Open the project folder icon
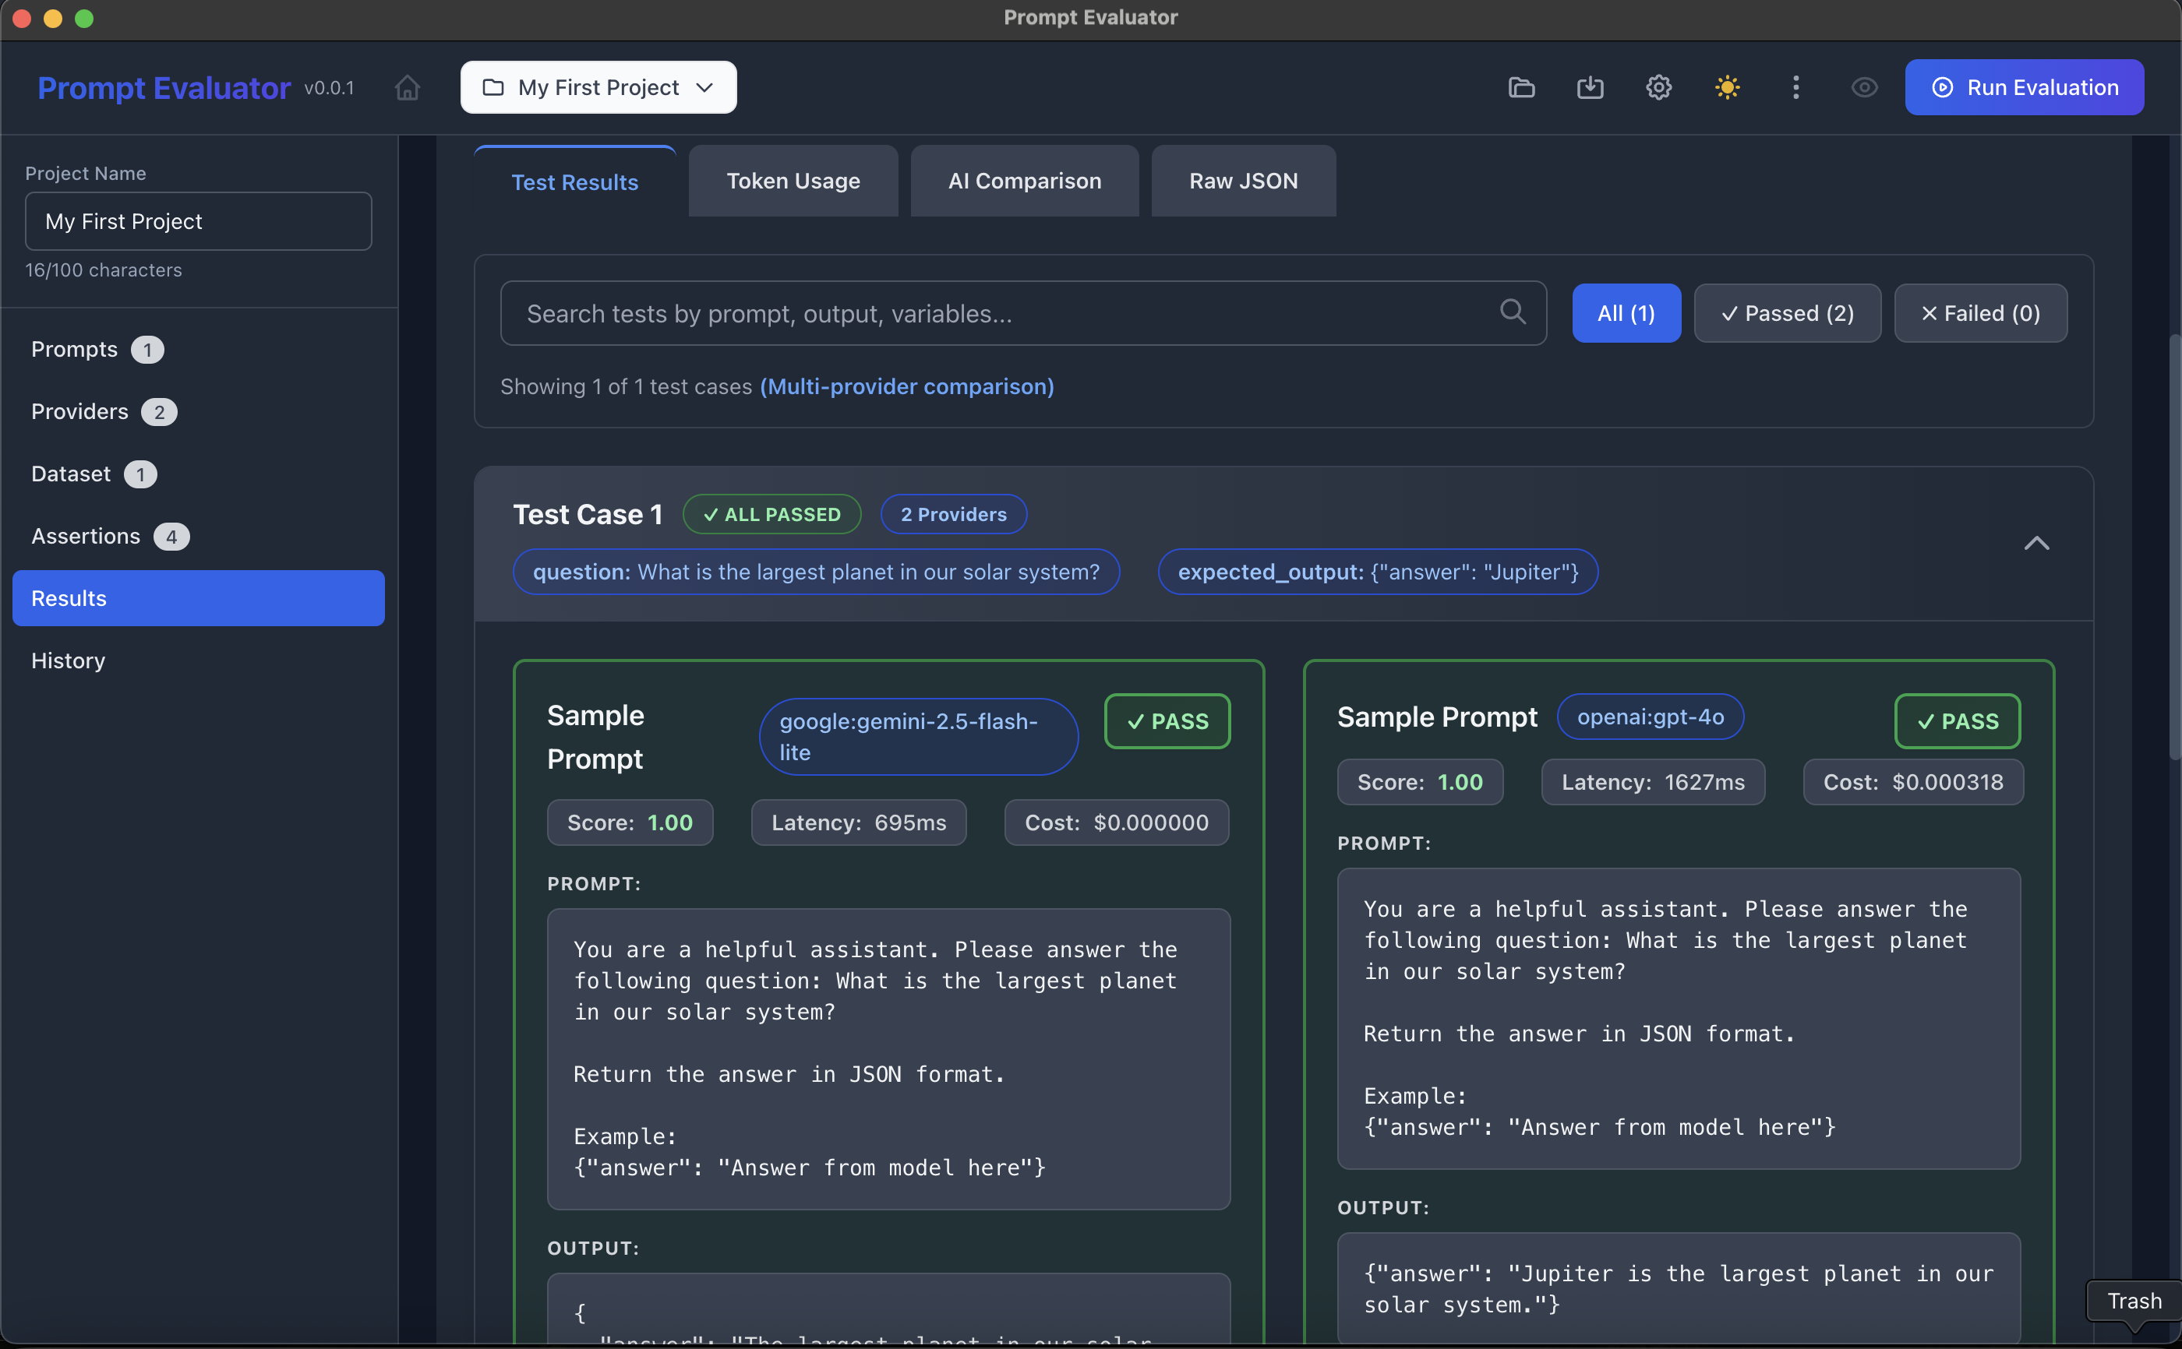The width and height of the screenshot is (2182, 1349). pos(1520,87)
